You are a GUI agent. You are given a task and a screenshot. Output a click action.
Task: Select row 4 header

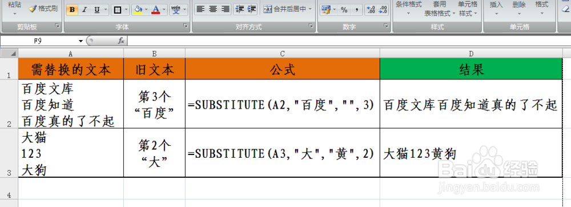[x=9, y=188]
